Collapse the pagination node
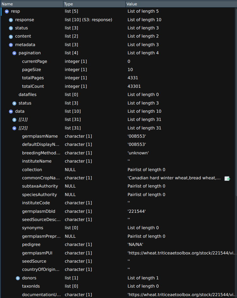Image resolution: width=237 pixels, height=298 pixels. pyautogui.click(x=14, y=53)
